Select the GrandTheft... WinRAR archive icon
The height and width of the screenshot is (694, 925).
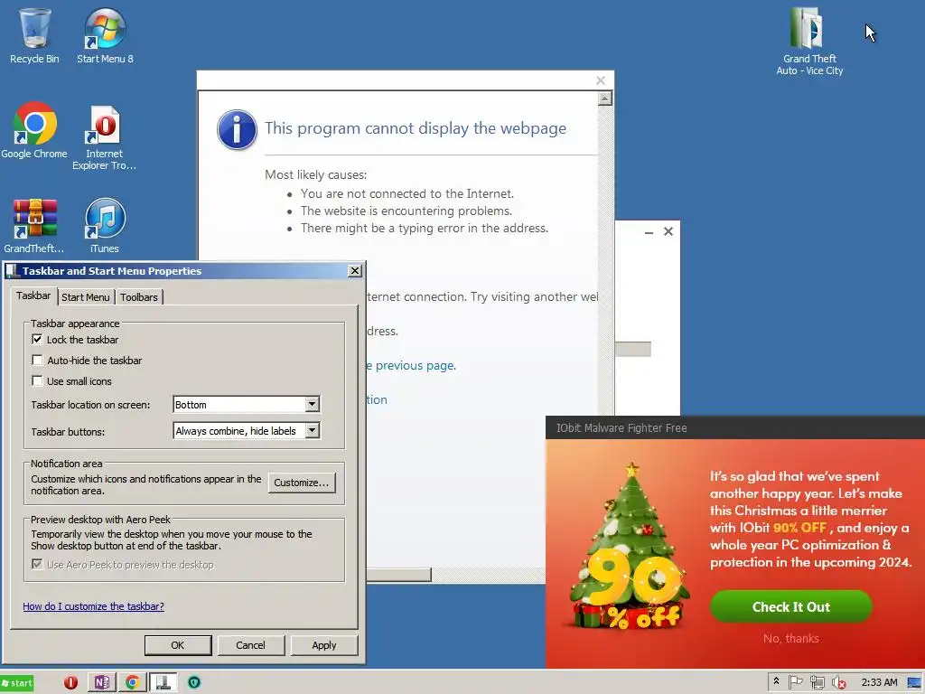click(x=34, y=225)
